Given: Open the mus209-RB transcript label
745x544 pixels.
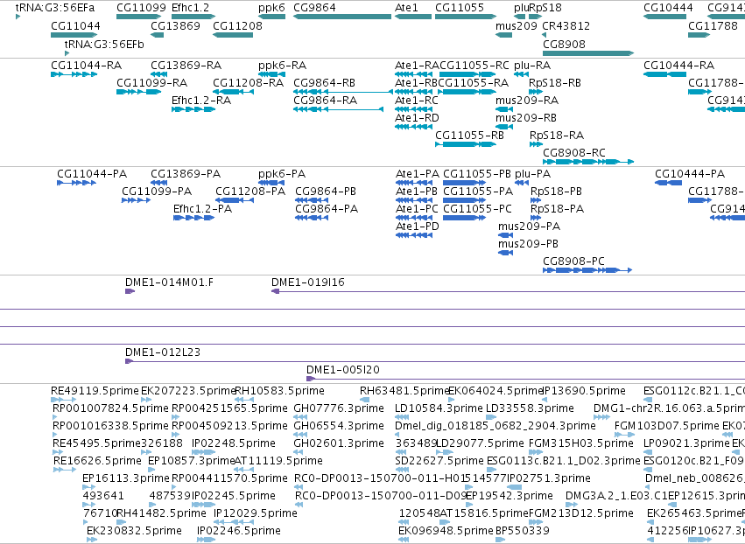Looking at the screenshot, I should pyautogui.click(x=525, y=118).
